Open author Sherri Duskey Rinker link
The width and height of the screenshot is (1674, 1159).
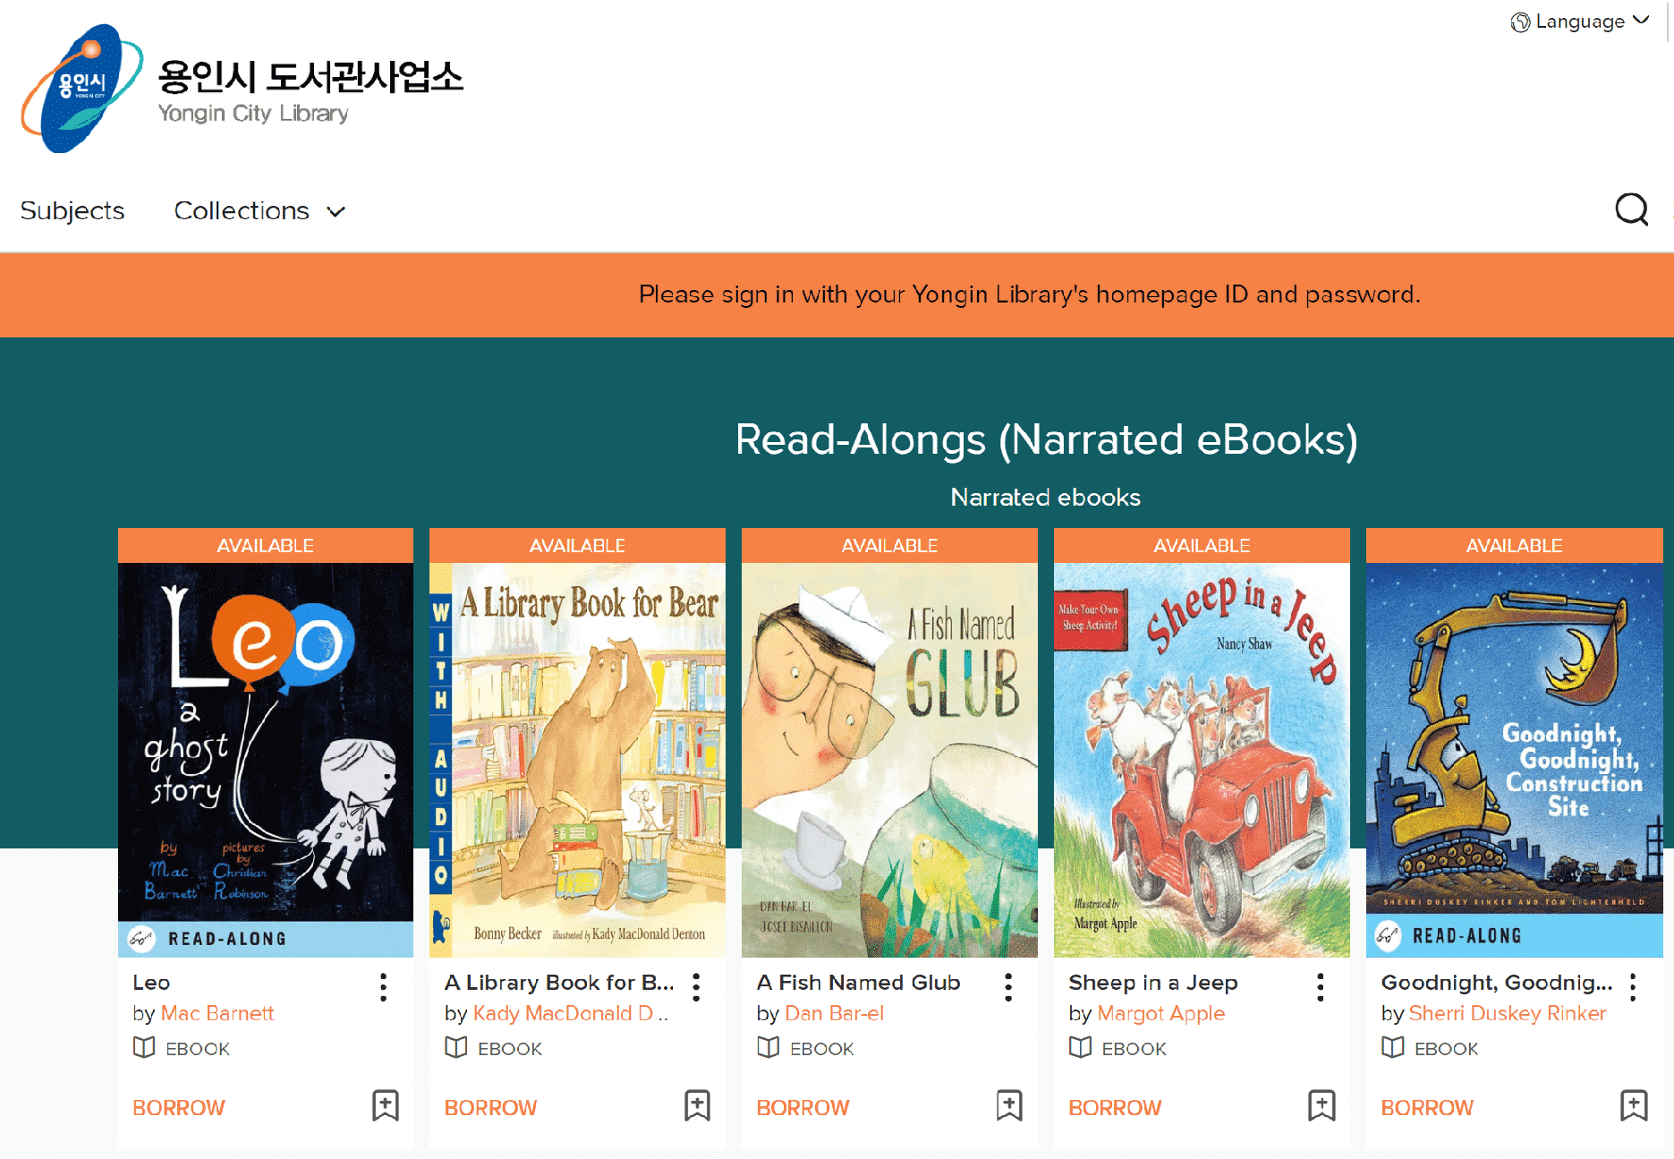point(1508,1013)
